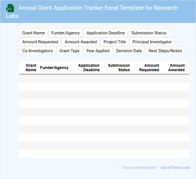
Task: Choose the Application Deadline tag
Action: (x=106, y=33)
